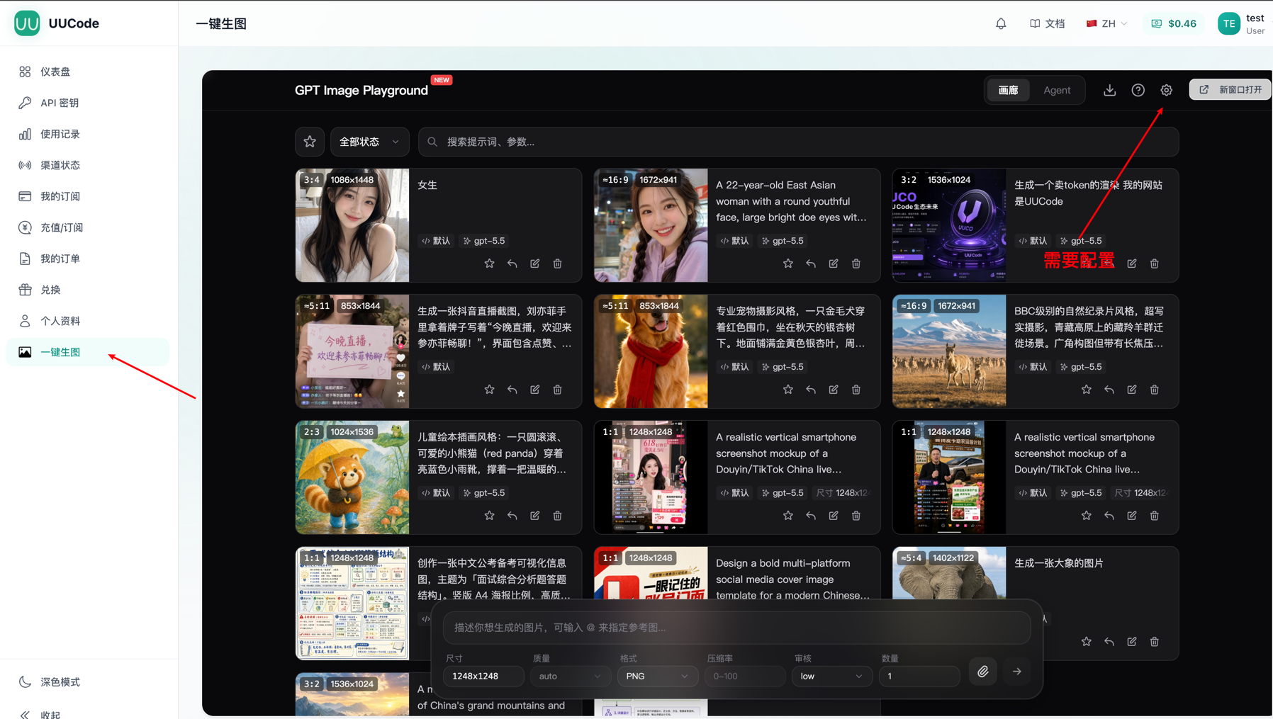The width and height of the screenshot is (1273, 719).
Task: Delete the 生成一个卖token card
Action: tap(1155, 264)
